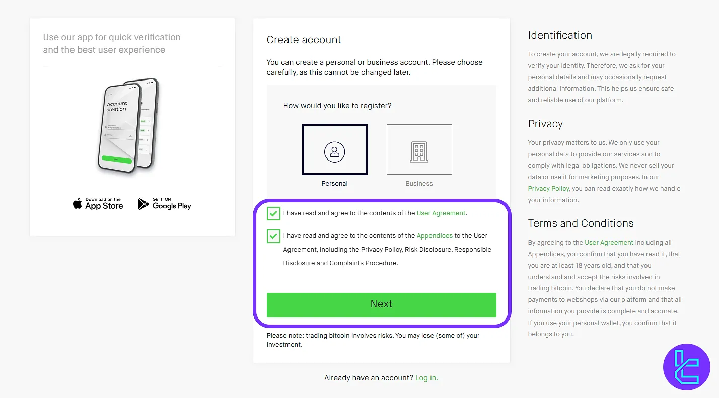Open User Agreement link under Terms and Conditions
Viewport: 719px width, 398px height.
[x=609, y=243]
